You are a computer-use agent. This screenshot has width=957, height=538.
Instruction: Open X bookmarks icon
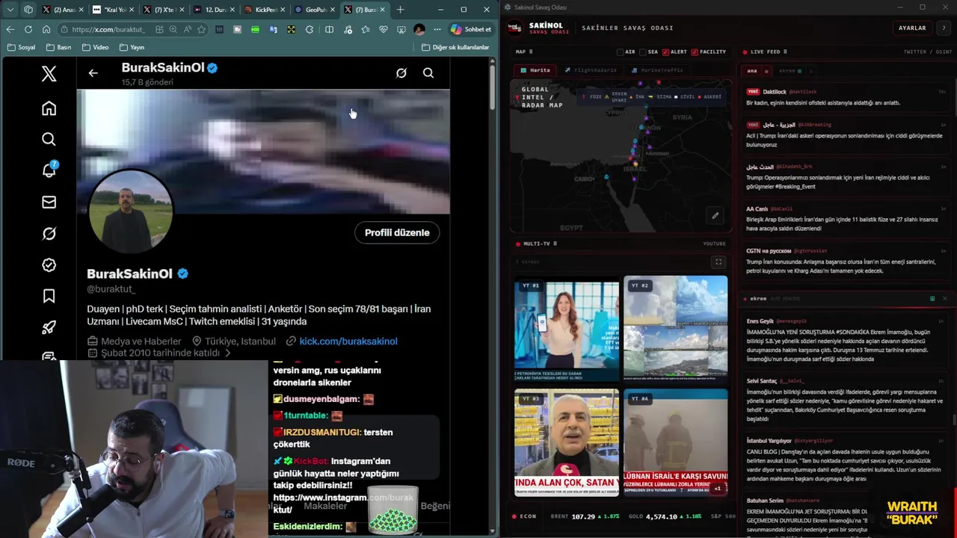pyautogui.click(x=49, y=297)
